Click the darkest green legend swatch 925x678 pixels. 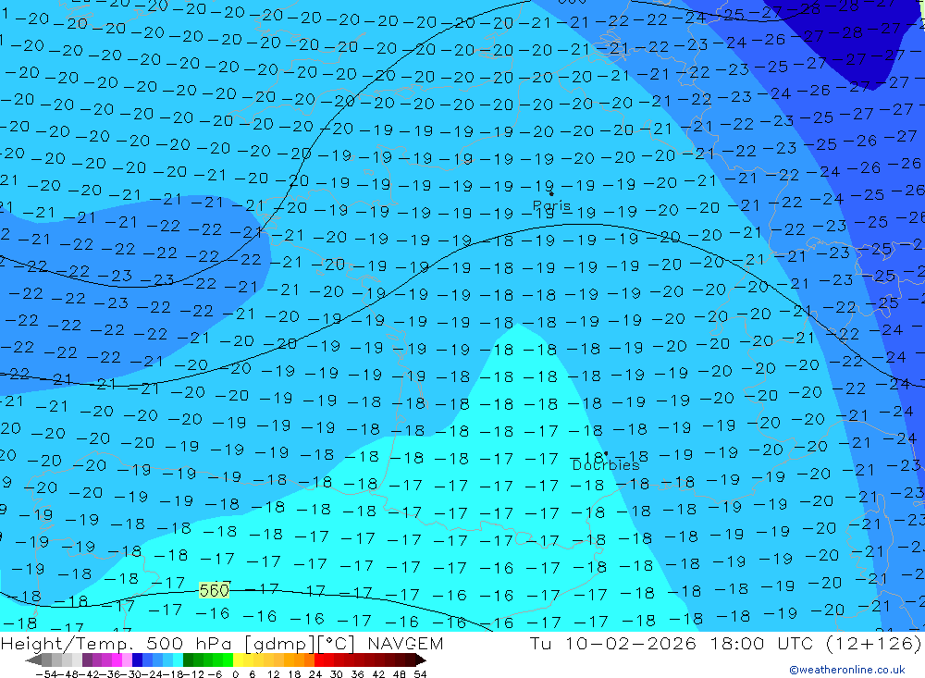pos(188,660)
